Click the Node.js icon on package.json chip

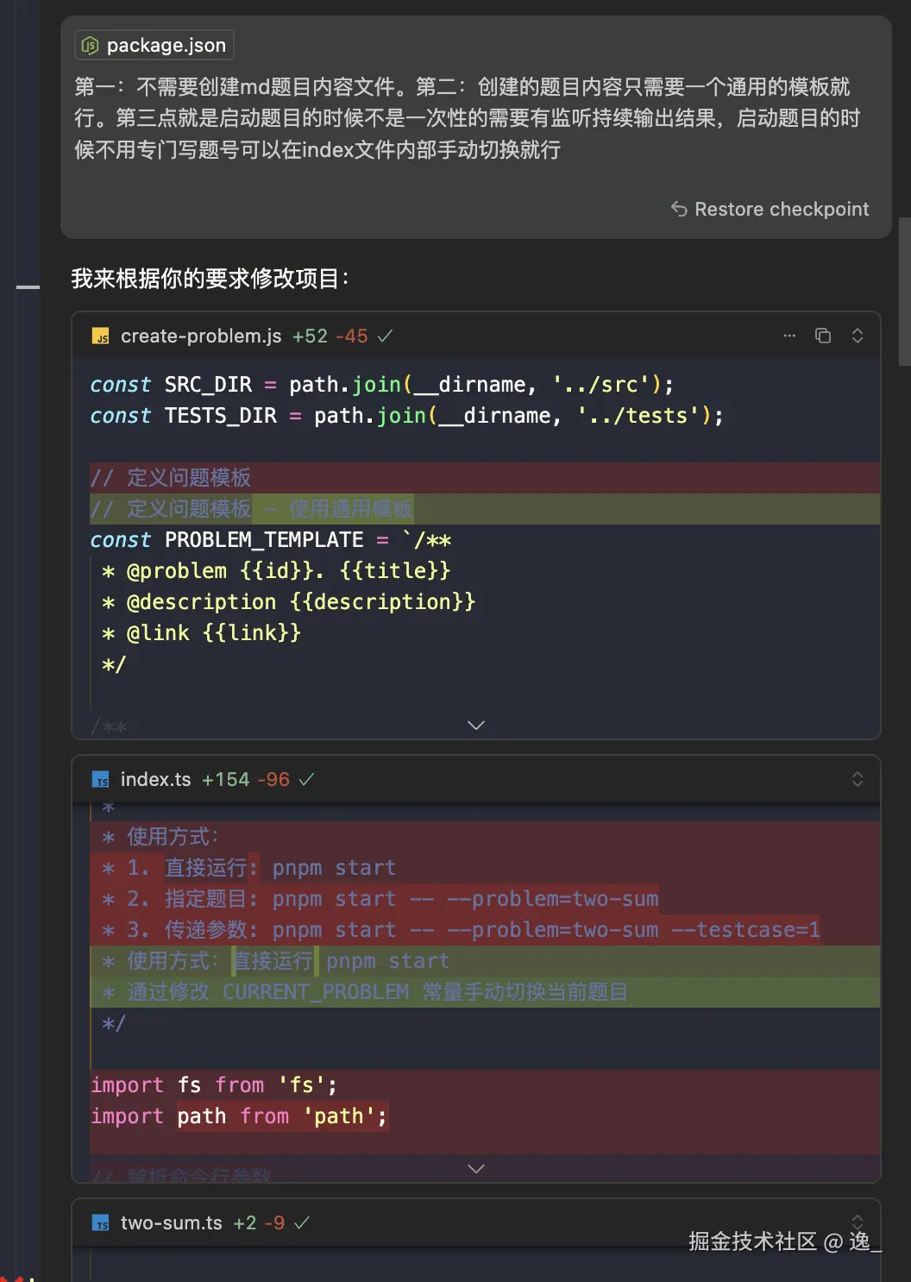(x=90, y=46)
